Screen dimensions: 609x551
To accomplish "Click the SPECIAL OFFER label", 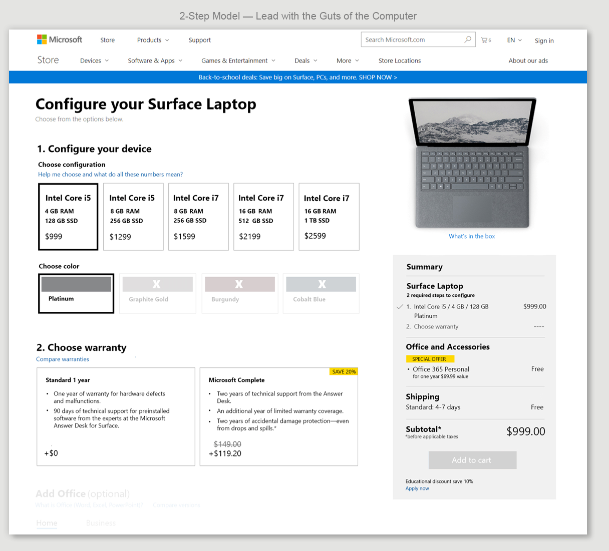I will [x=430, y=359].
